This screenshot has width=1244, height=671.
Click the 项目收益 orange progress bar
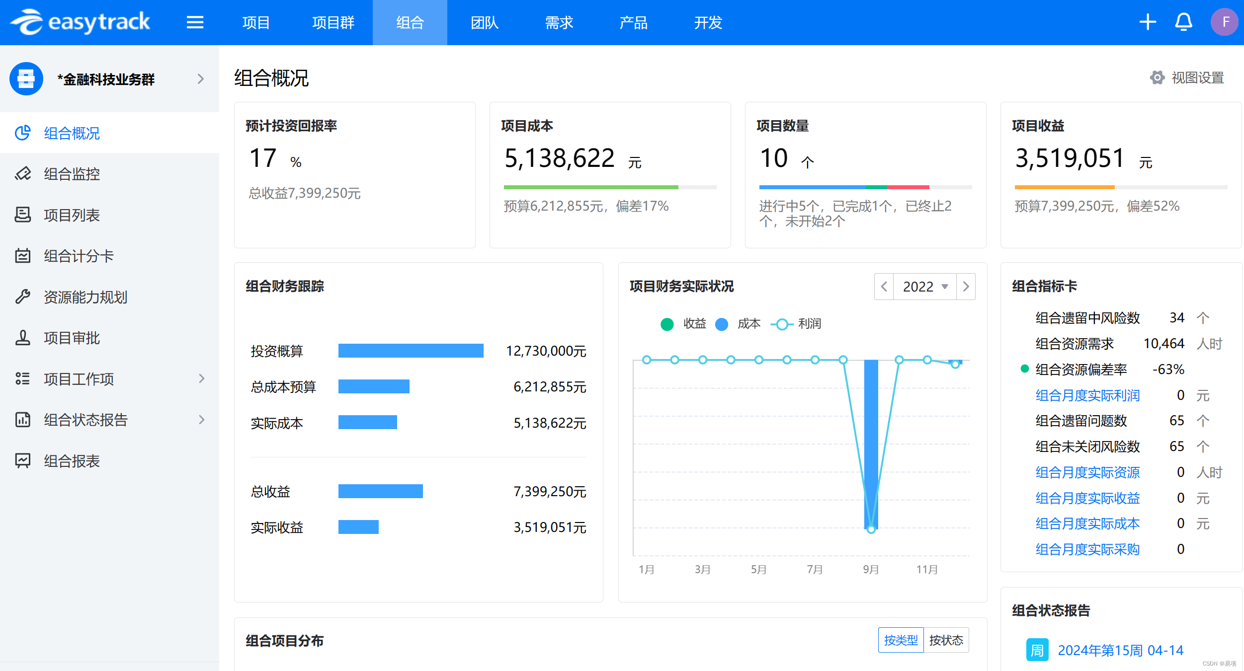click(x=1065, y=187)
